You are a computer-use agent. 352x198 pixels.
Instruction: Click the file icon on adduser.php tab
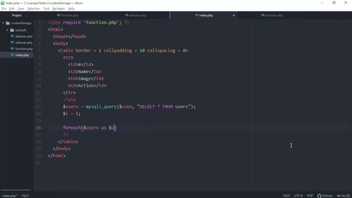coord(127,15)
